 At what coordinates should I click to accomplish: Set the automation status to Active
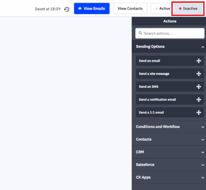163,9
